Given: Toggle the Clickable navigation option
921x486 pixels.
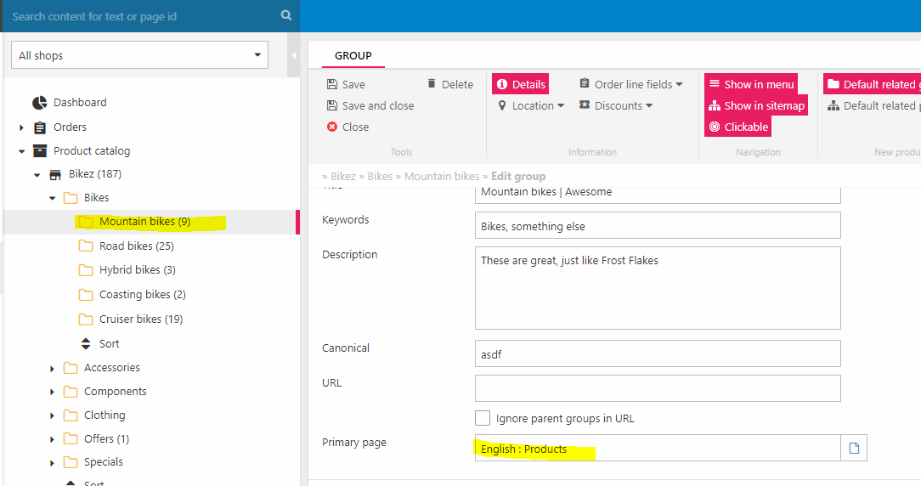Looking at the screenshot, I should coord(737,127).
